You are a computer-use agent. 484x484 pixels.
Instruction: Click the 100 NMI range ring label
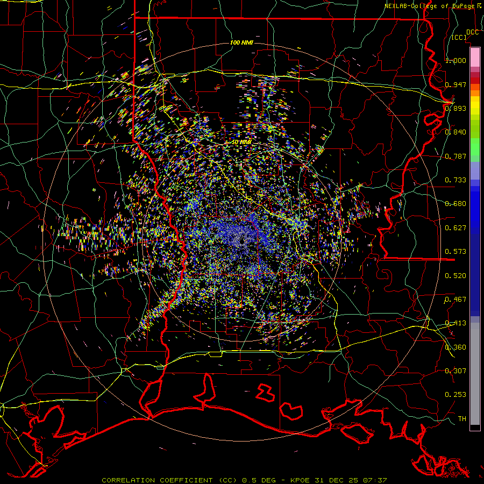coord(241,42)
